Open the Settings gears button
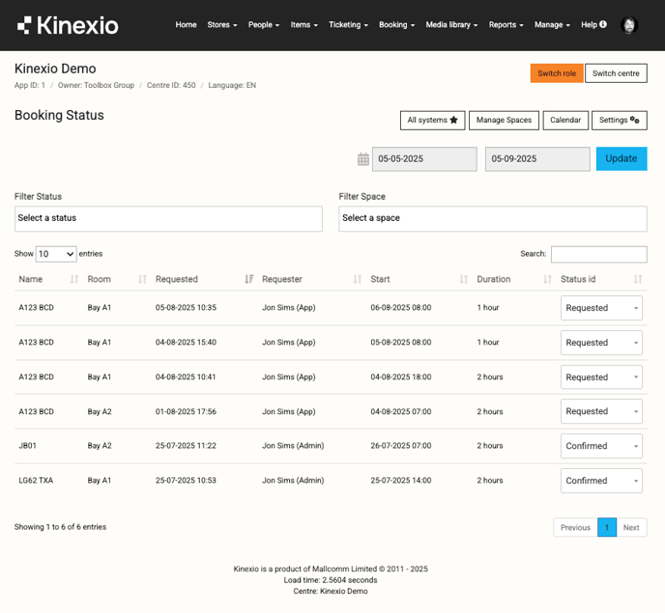665x613 pixels. pos(619,120)
